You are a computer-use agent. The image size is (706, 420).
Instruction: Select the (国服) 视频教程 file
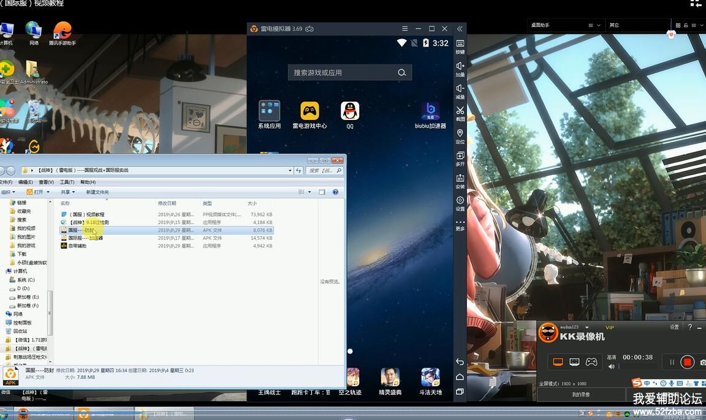167,214
